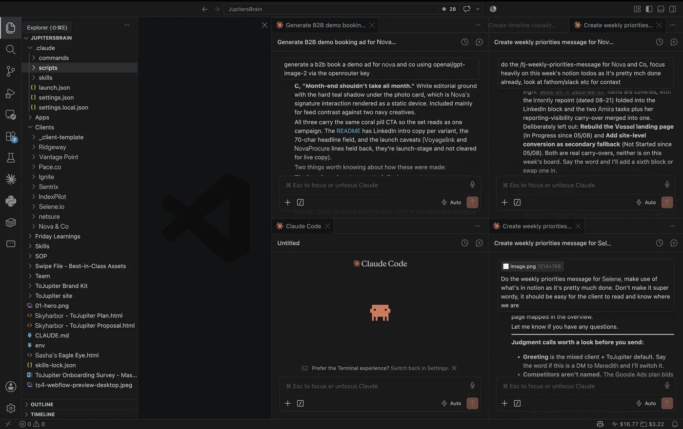Open Remote Explorer view in activity bar
Image resolution: width=683 pixels, height=429 pixels.
click(x=11, y=115)
